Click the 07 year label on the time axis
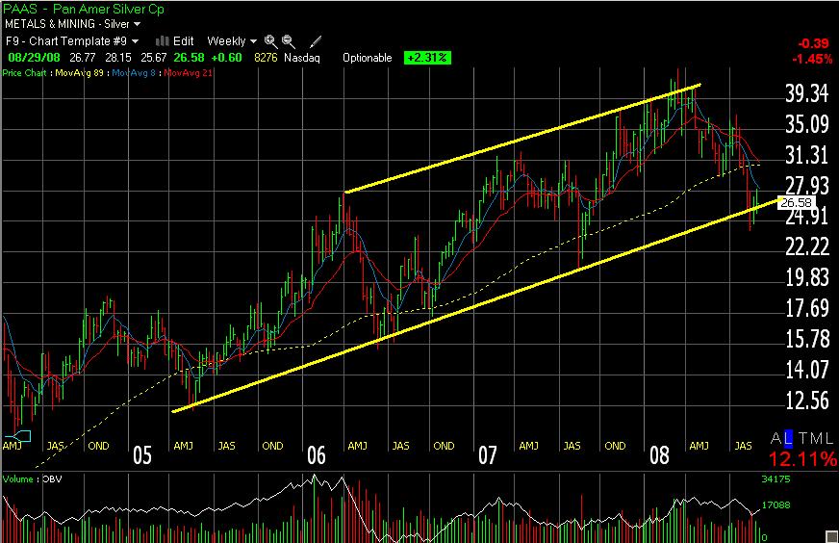 [488, 455]
